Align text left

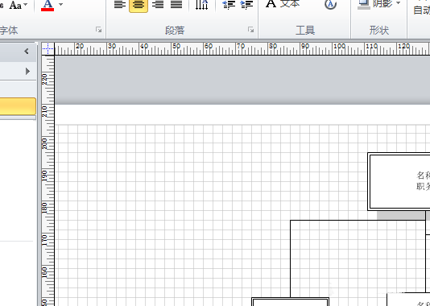119,5
